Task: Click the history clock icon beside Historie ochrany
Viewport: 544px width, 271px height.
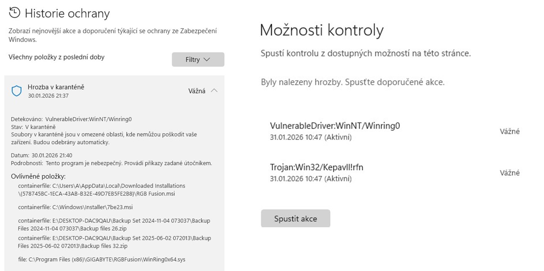Action: (14, 13)
